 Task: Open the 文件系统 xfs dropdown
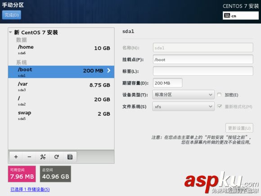coord(183,106)
